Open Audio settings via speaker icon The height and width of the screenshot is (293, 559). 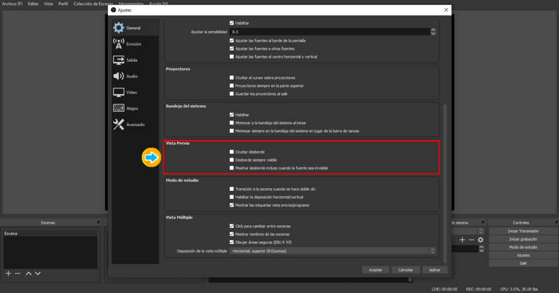click(118, 76)
